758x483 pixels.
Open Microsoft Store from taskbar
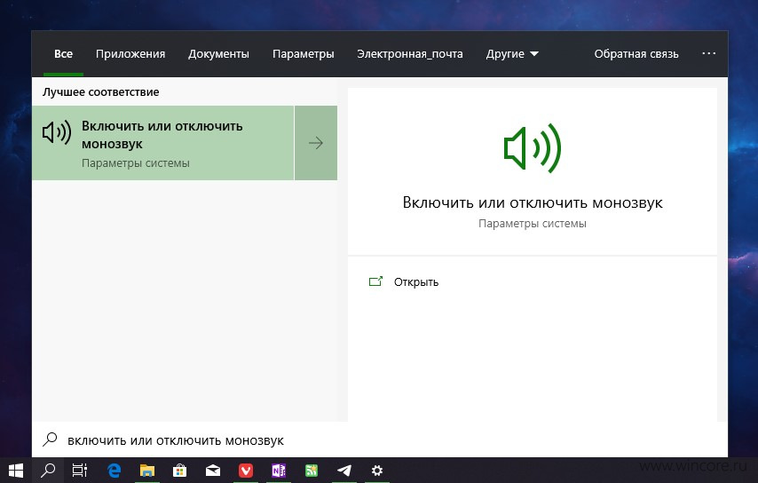pyautogui.click(x=180, y=471)
